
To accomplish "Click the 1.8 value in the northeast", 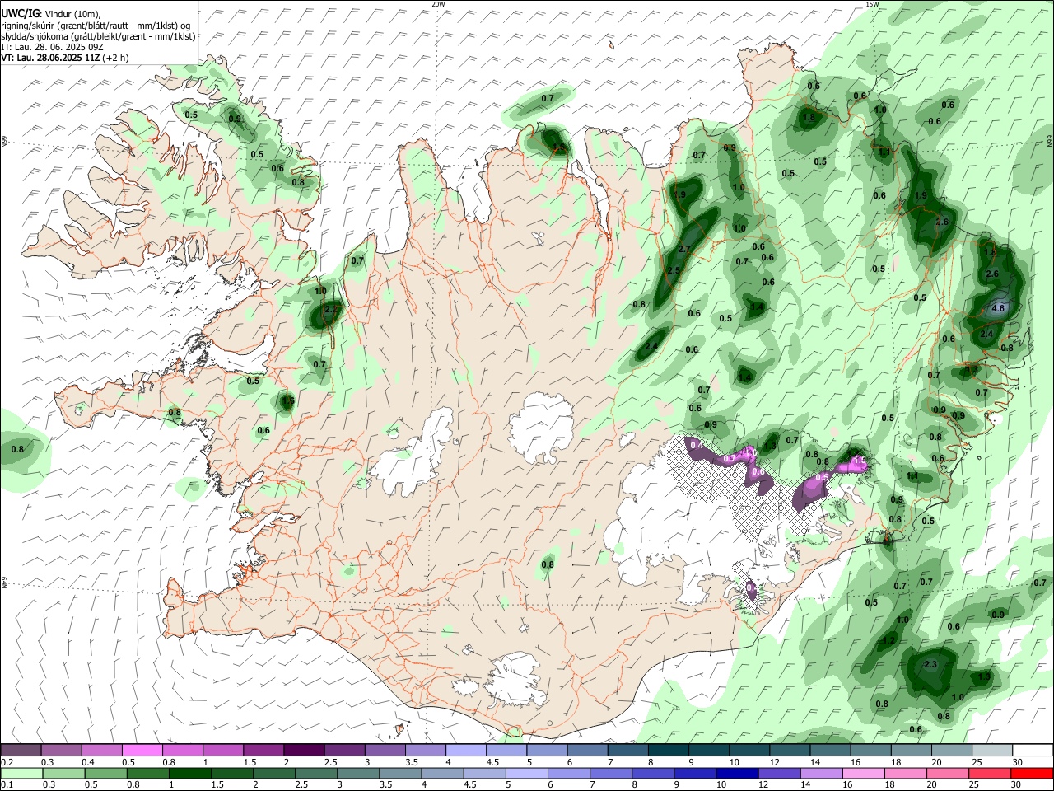I will pyautogui.click(x=809, y=118).
